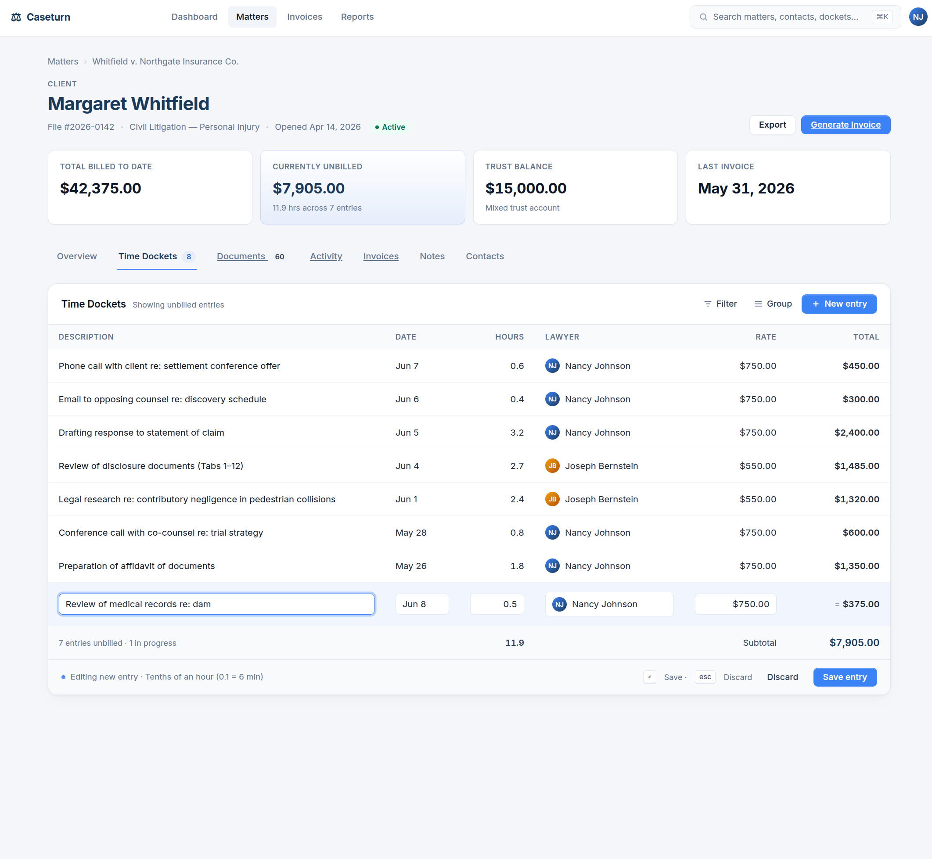Click the 0.5 hours input field

pyautogui.click(x=497, y=604)
